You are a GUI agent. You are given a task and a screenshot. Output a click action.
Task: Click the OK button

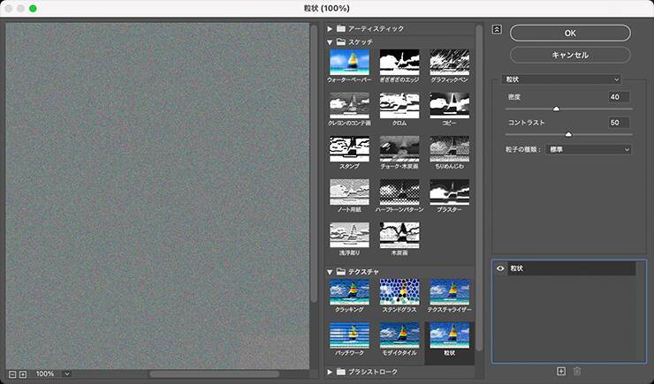[570, 33]
